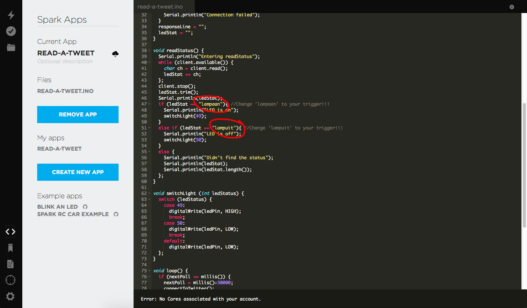The height and width of the screenshot is (308, 527).
Task: Click the comment about changing 'lampuit' trigger
Action: point(294,128)
